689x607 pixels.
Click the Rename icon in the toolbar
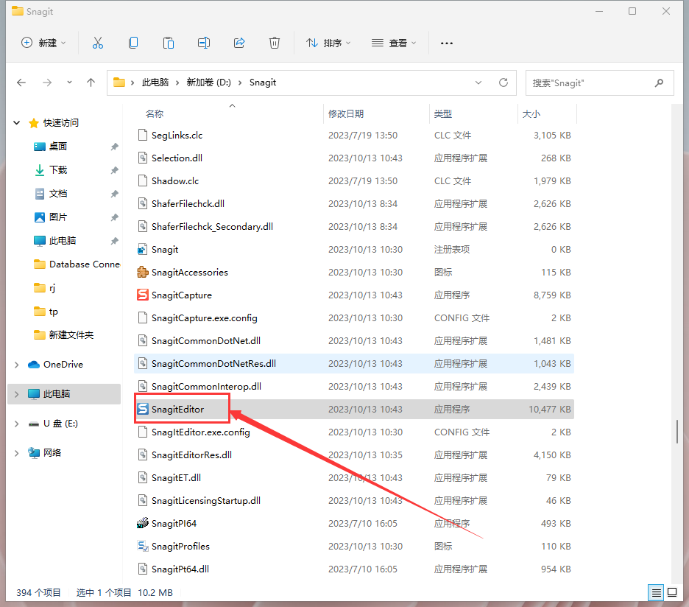pos(204,43)
